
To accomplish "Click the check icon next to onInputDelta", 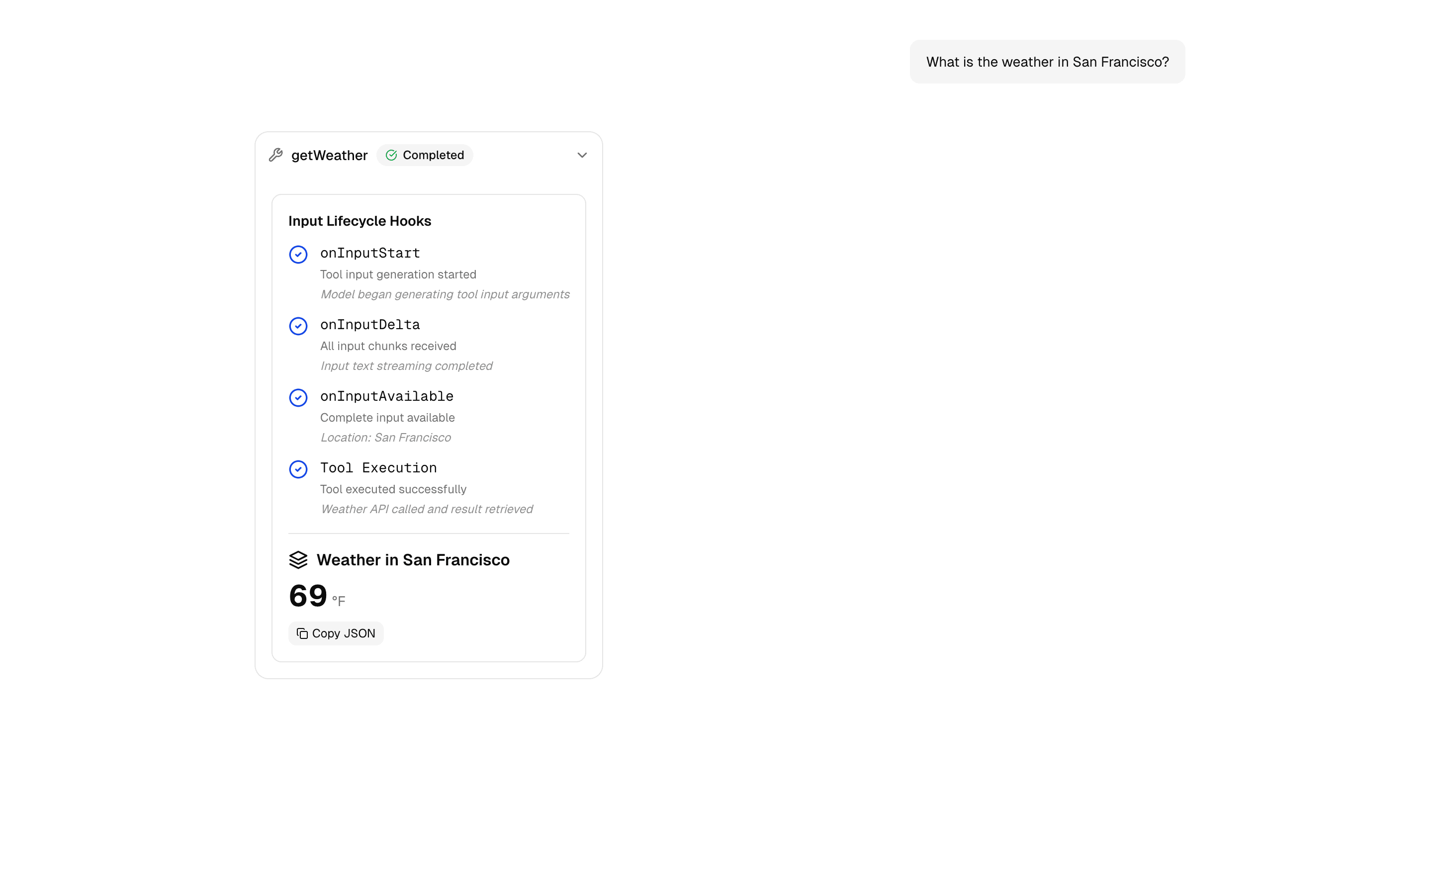I will (x=298, y=326).
